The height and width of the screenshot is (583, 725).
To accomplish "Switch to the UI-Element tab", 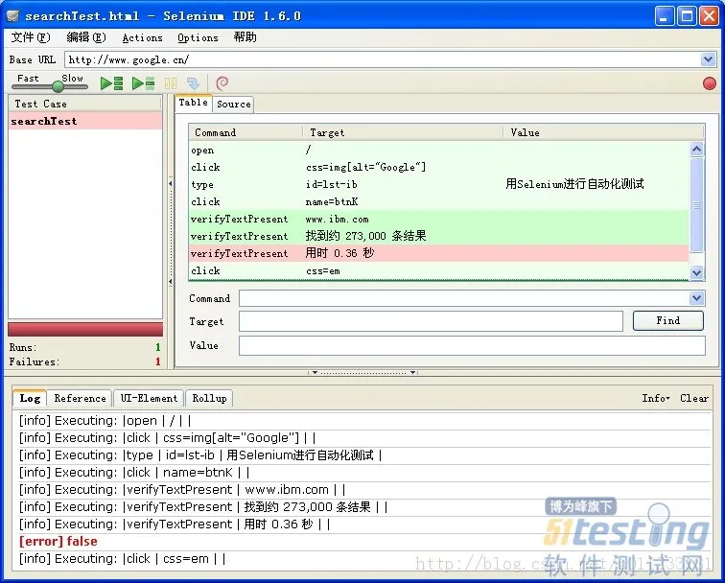I will pyautogui.click(x=149, y=398).
